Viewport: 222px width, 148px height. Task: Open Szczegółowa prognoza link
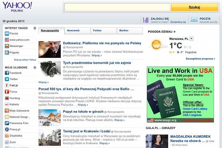[x=200, y=59]
